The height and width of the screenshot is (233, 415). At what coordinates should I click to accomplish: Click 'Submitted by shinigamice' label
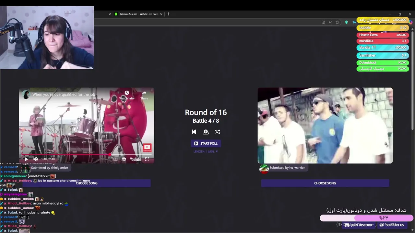(x=49, y=168)
